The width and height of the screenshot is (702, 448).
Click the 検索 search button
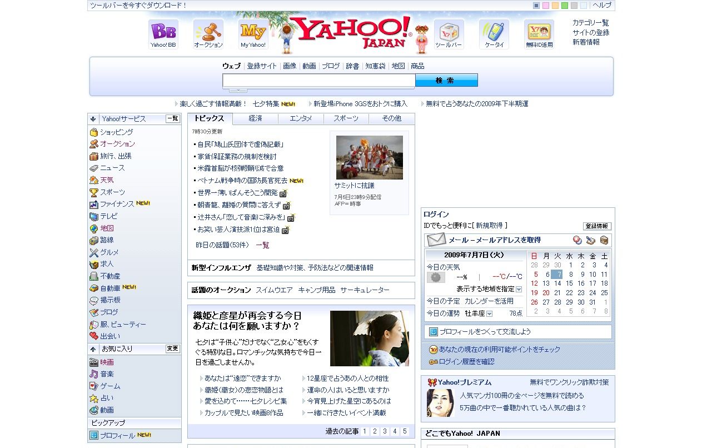446,81
